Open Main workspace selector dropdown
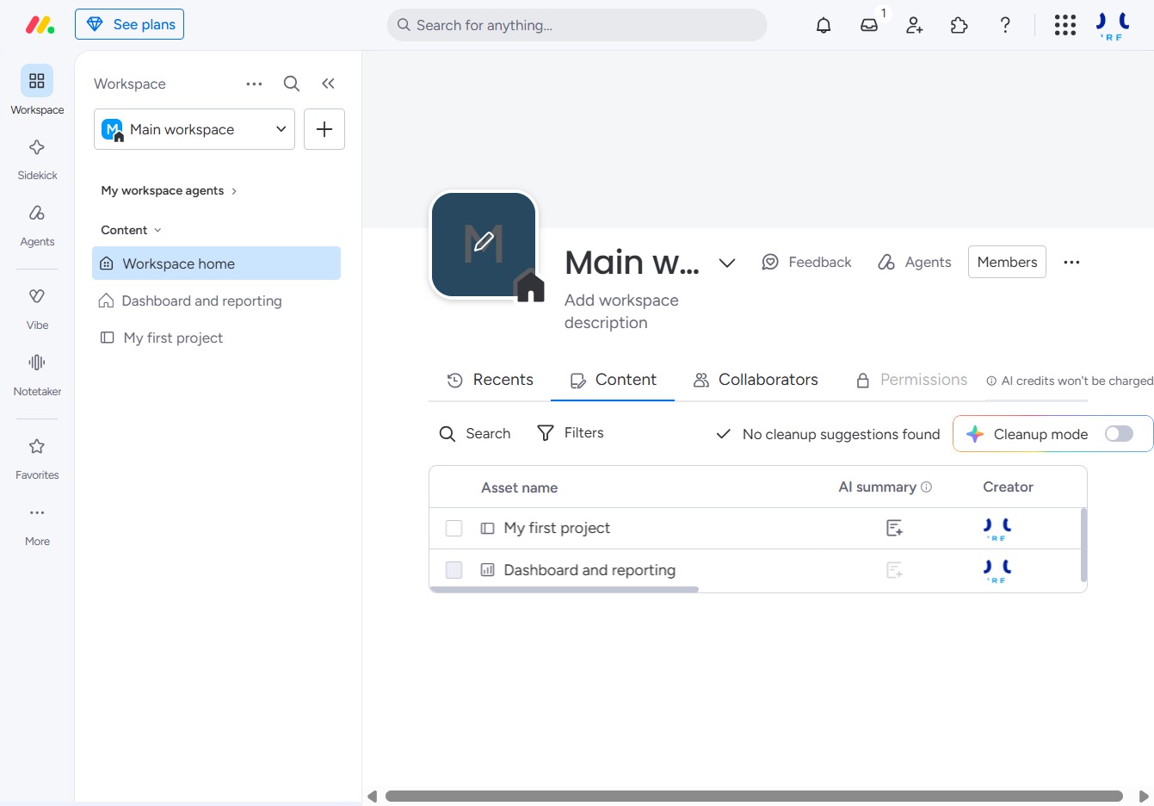Screen dimensions: 1154x806 pos(194,129)
